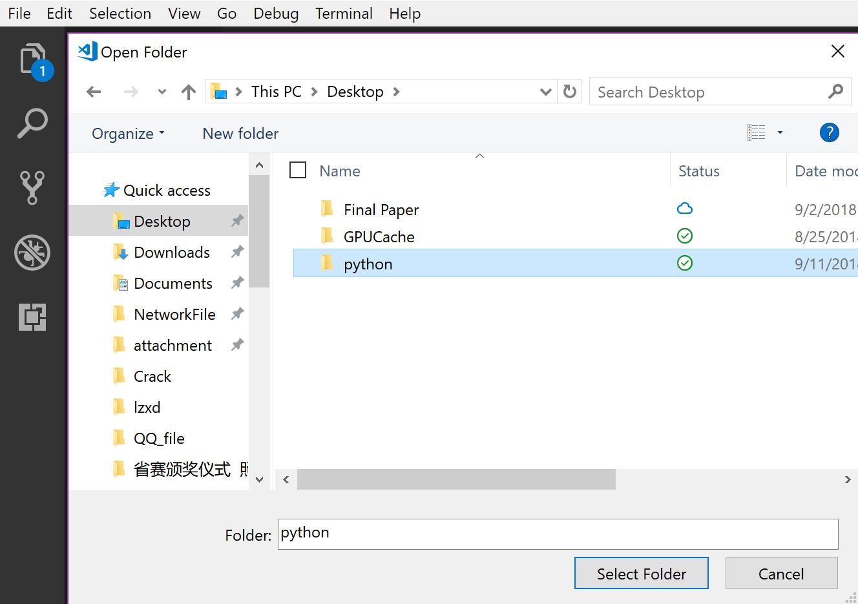Open the Go menu
Screen dimensions: 858x604
click(x=227, y=13)
